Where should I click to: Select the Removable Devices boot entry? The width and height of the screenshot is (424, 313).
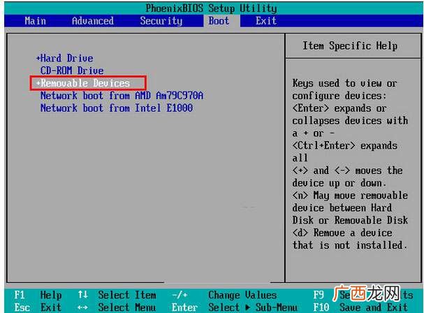(x=85, y=83)
